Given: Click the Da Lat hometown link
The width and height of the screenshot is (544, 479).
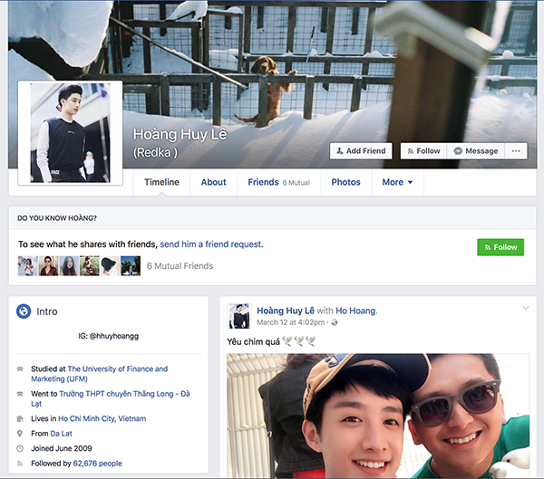Looking at the screenshot, I should pyautogui.click(x=62, y=434).
